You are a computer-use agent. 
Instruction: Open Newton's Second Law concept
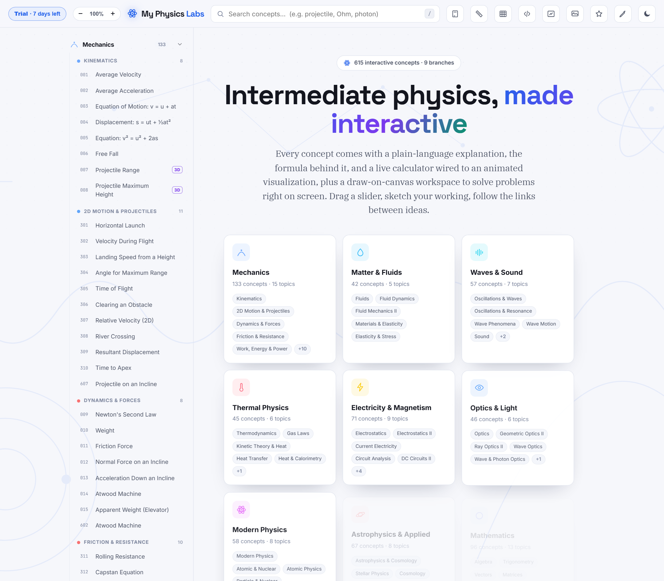(130, 415)
